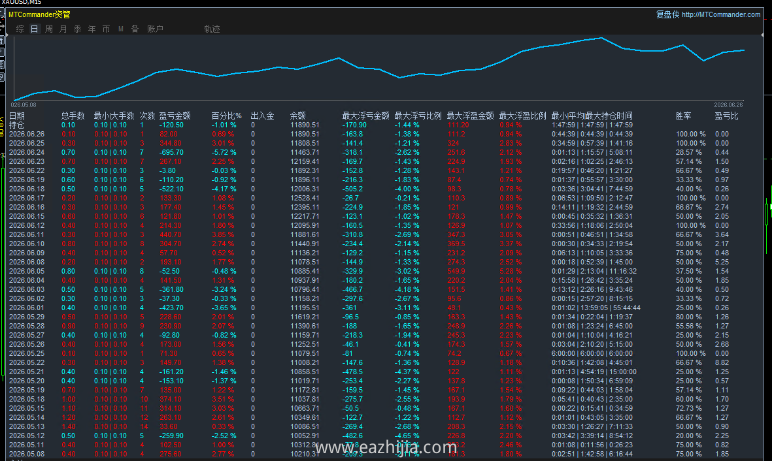Select the 2026.06.11 date row
The height and width of the screenshot is (461, 772).
pyautogui.click(x=27, y=234)
